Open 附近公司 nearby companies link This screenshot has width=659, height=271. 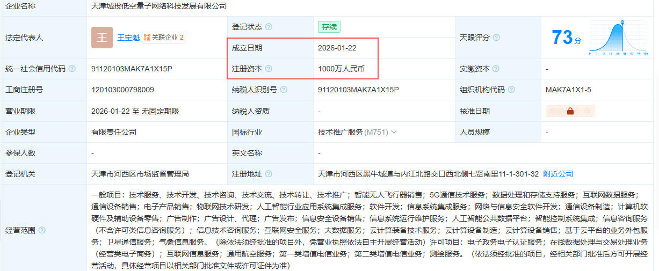[558, 174]
